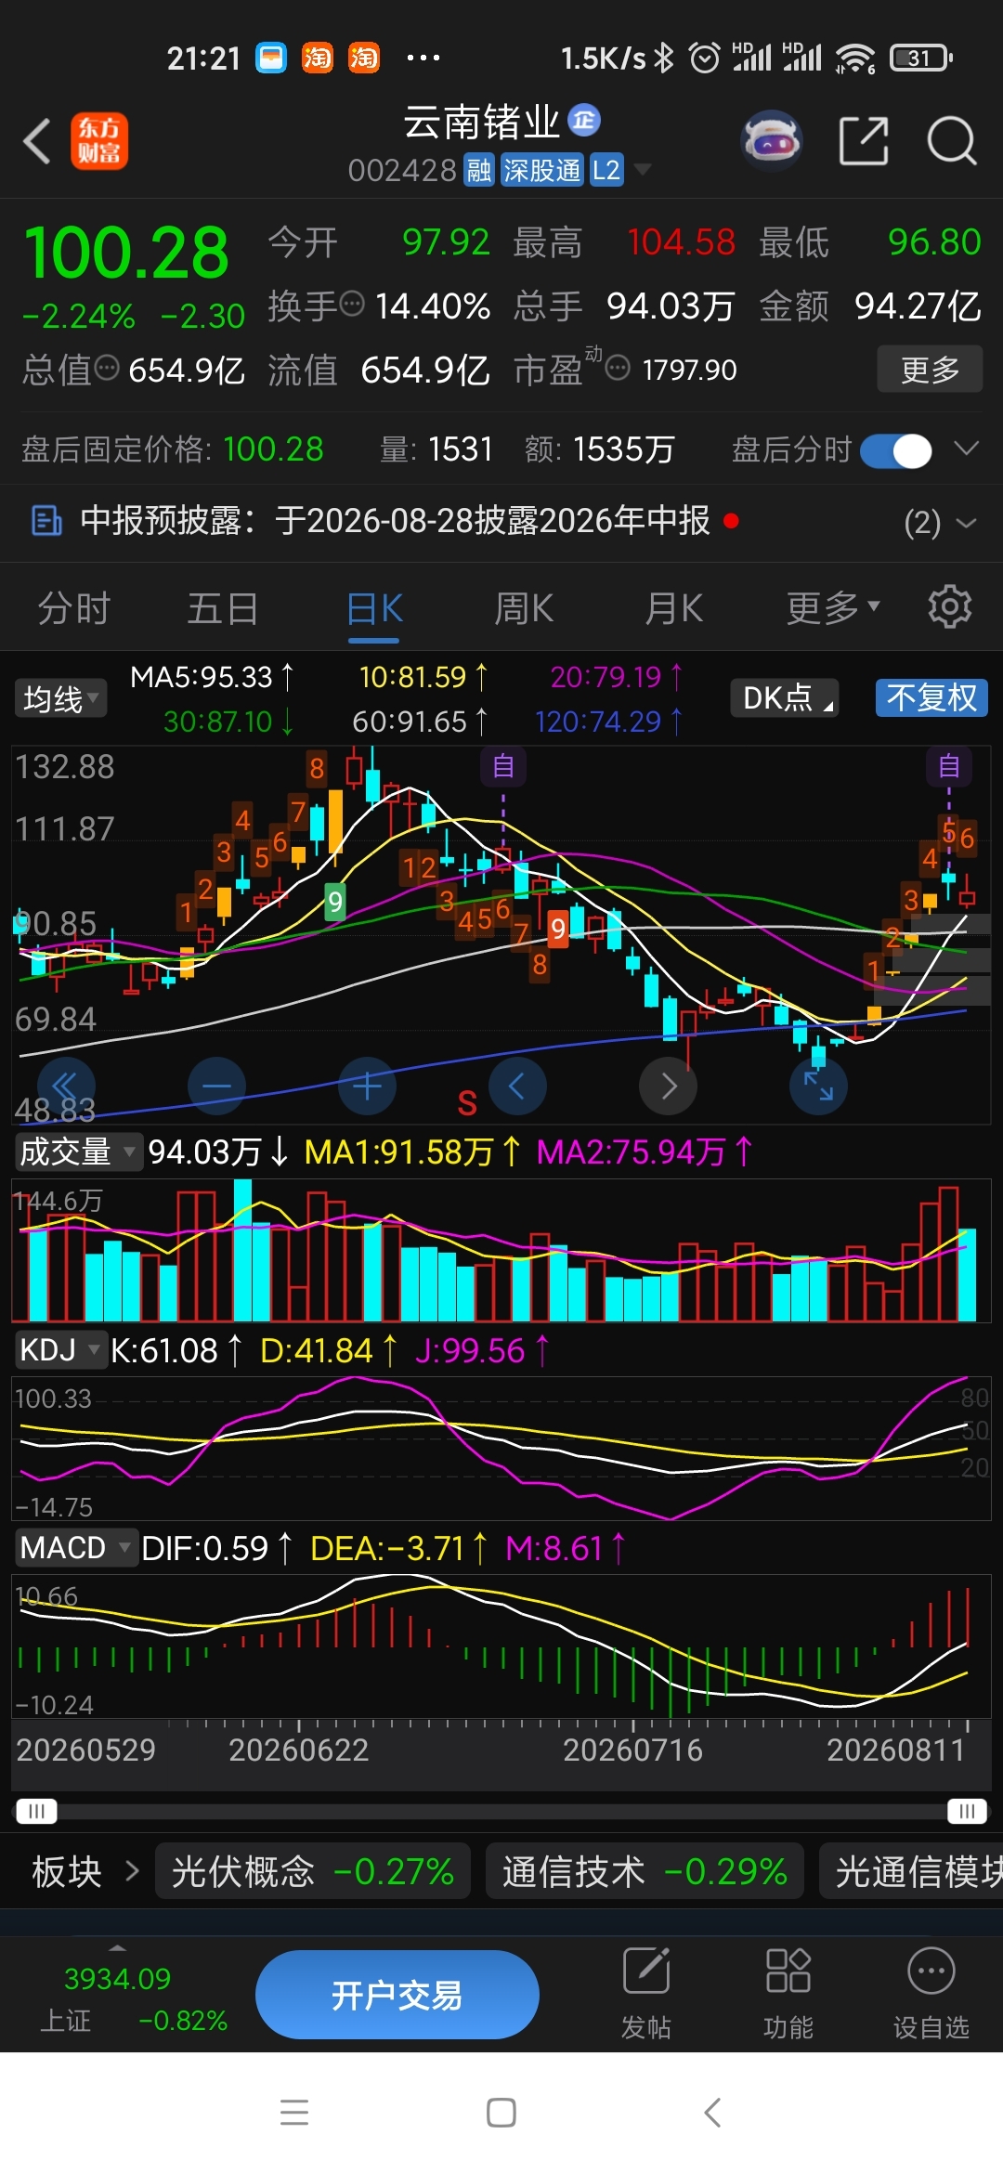The image size is (1003, 2173).
Task: Zoom in chart with plus button
Action: pos(367,1086)
